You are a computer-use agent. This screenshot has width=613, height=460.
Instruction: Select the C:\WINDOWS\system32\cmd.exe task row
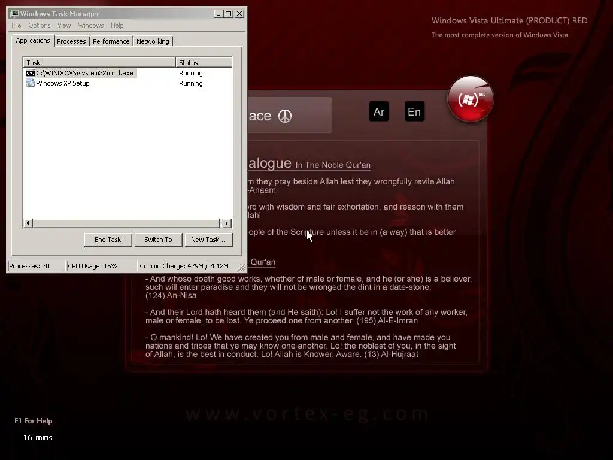click(128, 73)
